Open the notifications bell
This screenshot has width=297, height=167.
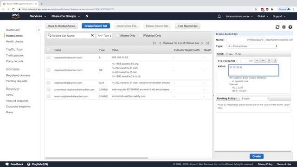pyautogui.click(x=219, y=16)
